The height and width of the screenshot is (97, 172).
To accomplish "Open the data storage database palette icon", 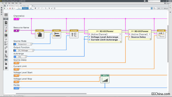I will click(6, 52).
